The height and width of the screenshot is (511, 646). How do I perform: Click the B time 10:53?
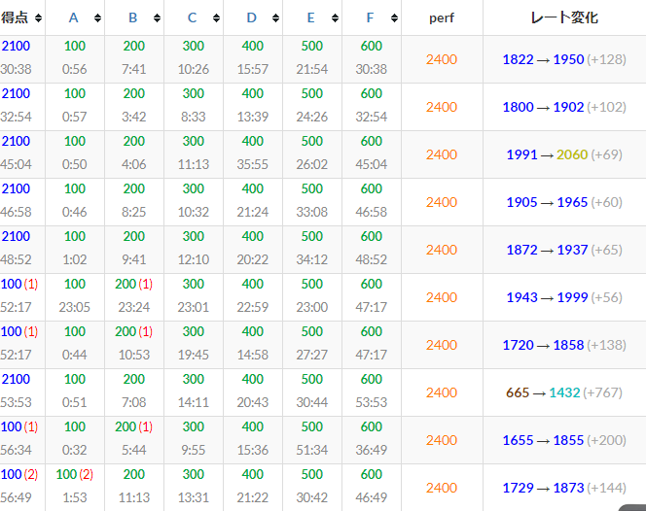click(134, 355)
